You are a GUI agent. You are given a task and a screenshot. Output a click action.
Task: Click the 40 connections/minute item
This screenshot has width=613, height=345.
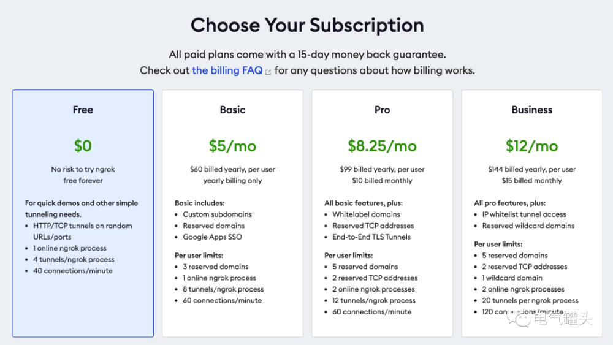pos(73,271)
